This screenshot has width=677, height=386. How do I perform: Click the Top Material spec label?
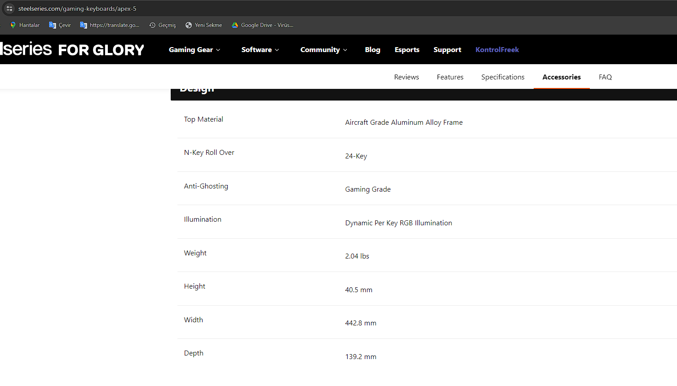point(204,119)
